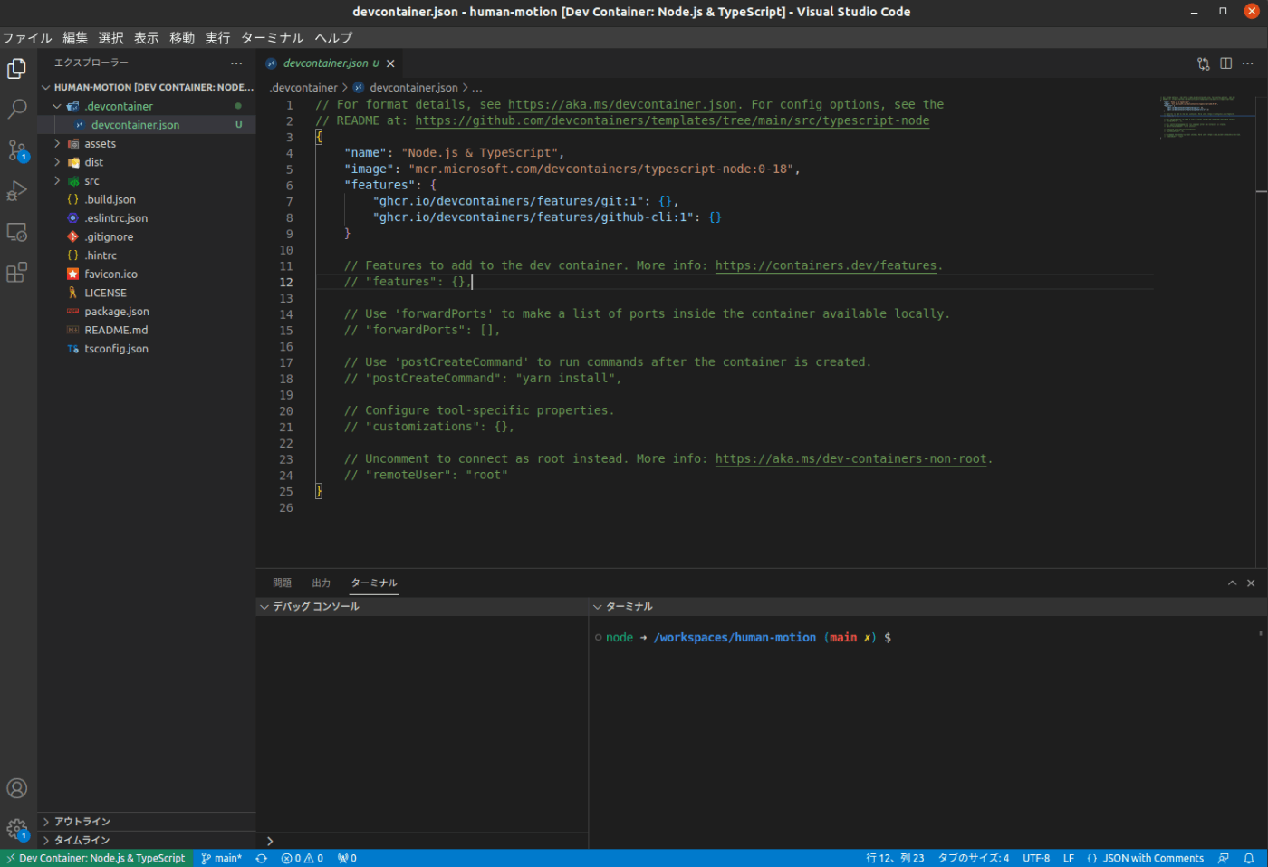This screenshot has width=1268, height=867.
Task: Close the devcontainer.json editor tab
Action: (390, 63)
